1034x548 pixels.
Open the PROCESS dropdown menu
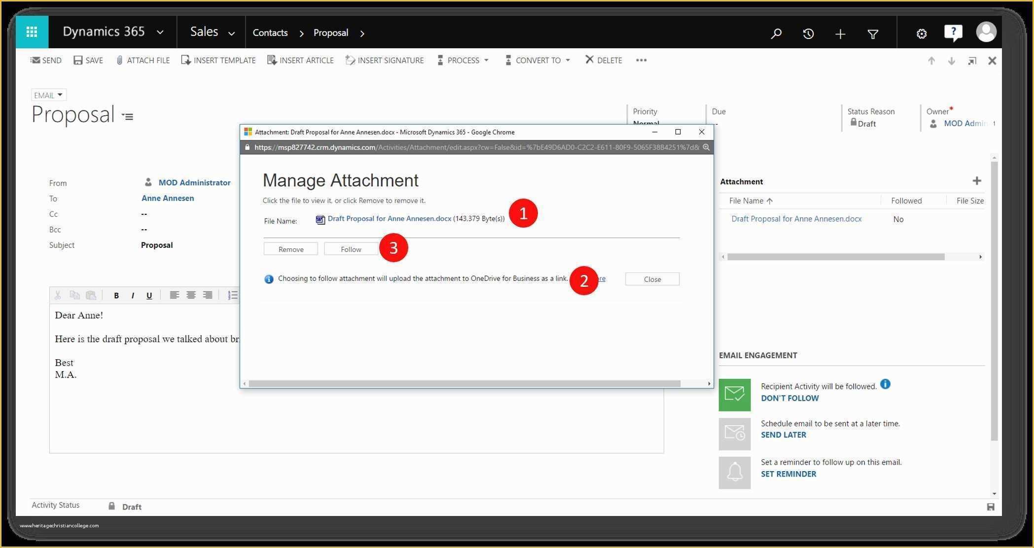point(463,60)
